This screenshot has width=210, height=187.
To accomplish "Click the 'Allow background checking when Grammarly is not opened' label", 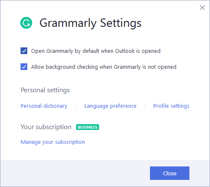I will point(104,67).
